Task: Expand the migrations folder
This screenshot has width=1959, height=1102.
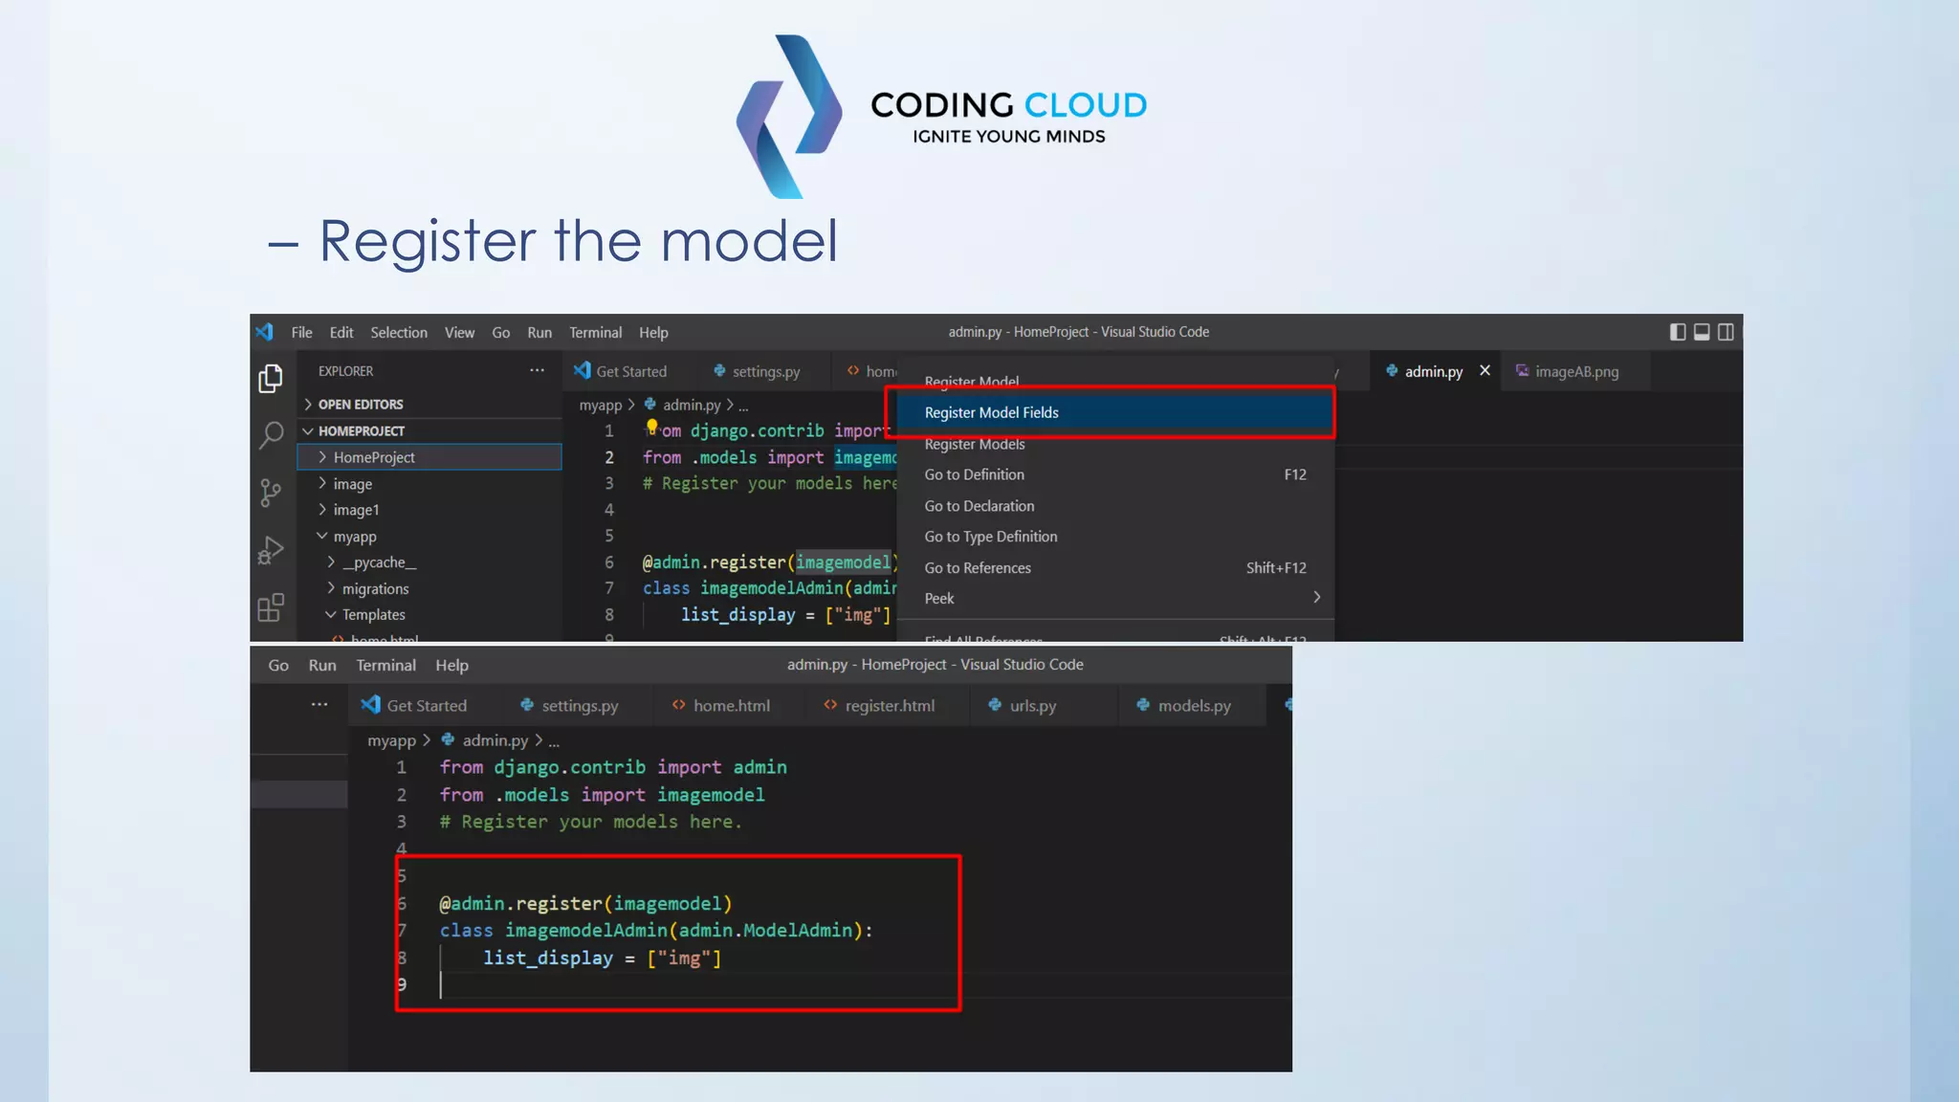Action: click(374, 589)
